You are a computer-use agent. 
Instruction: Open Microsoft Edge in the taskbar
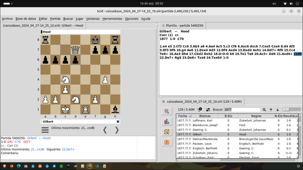[19, 166]
